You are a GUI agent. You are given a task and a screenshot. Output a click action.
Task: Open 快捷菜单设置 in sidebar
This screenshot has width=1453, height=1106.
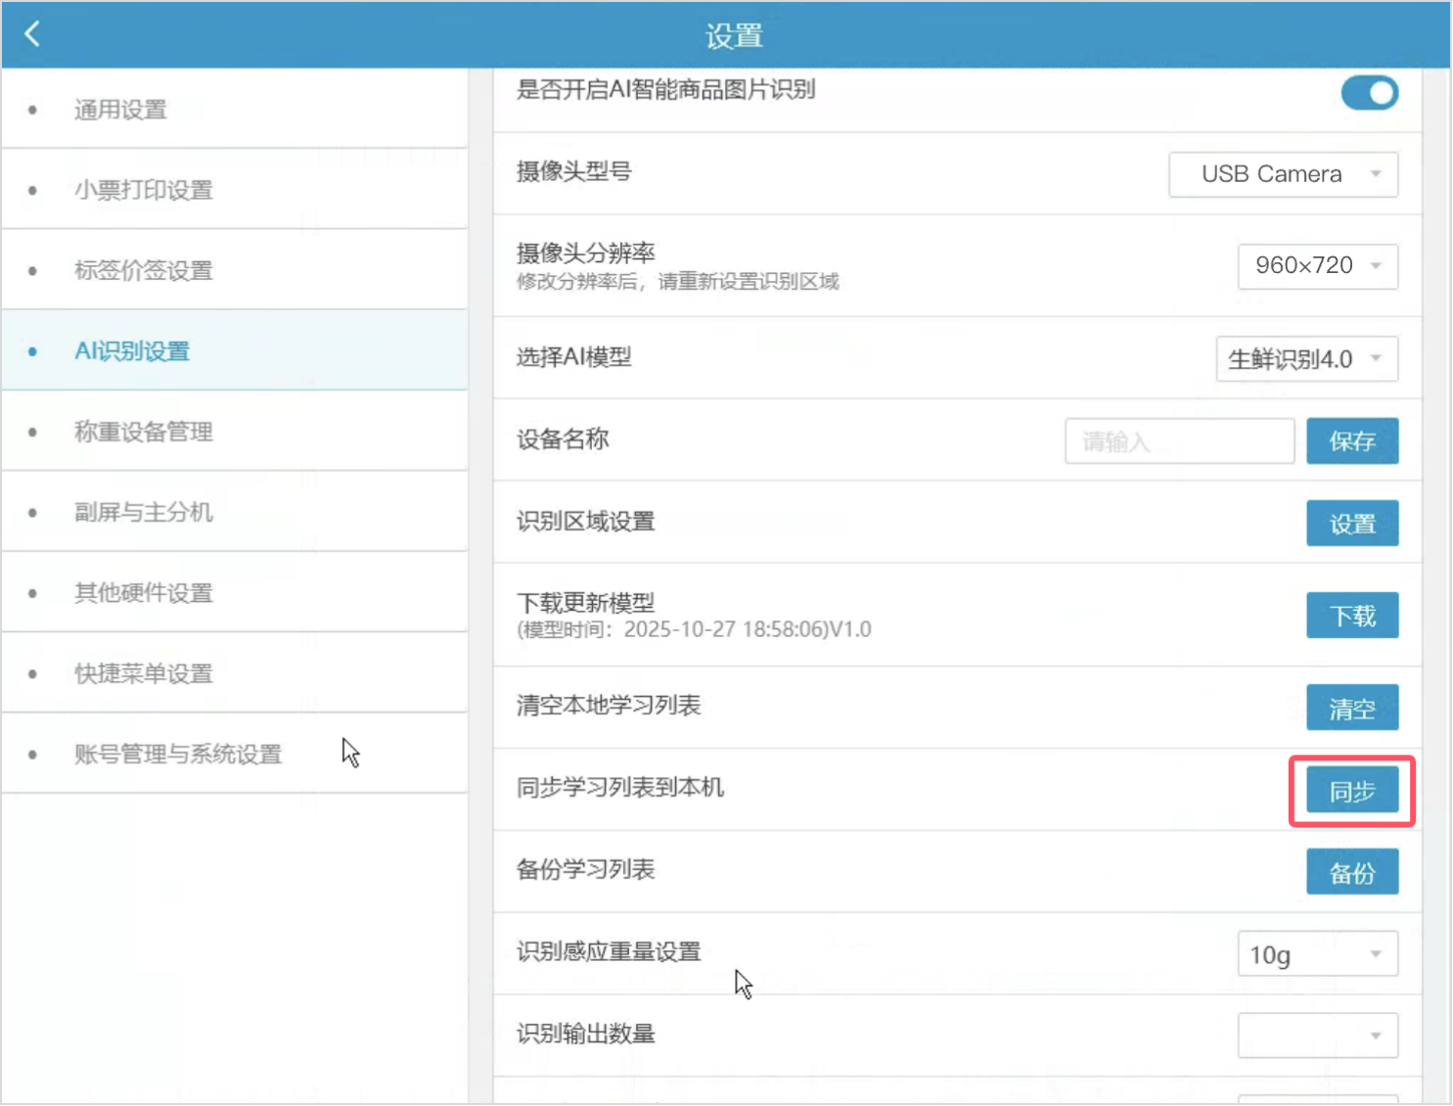click(235, 673)
